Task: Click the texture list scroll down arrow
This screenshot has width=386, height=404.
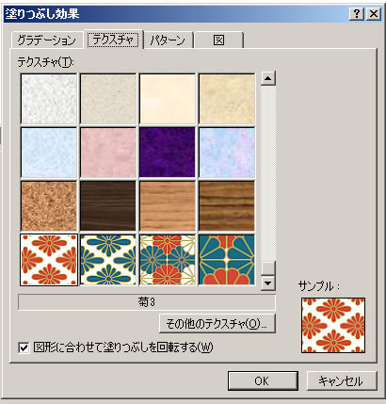Action: [268, 283]
